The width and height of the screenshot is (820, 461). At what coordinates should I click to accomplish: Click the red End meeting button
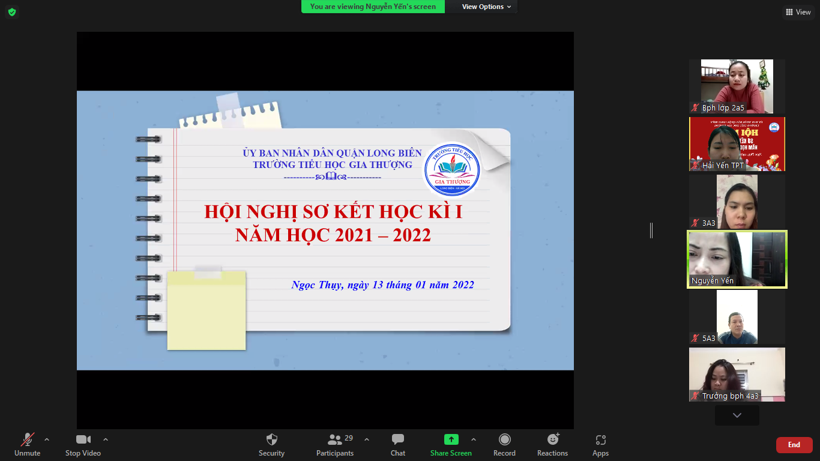point(794,445)
